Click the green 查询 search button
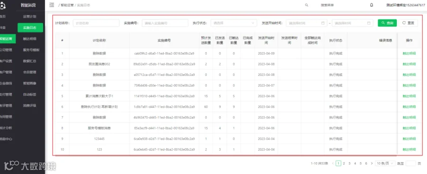This screenshot has height=174, width=427. pyautogui.click(x=387, y=23)
